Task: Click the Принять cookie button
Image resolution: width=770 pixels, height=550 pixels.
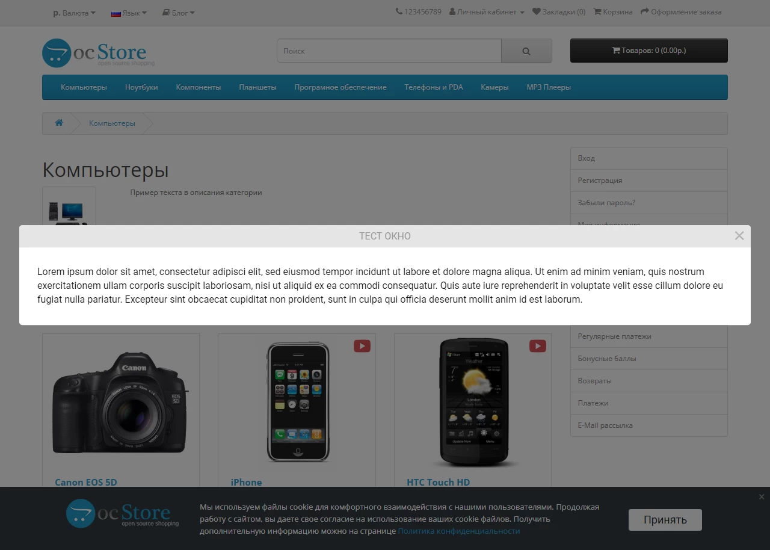Action: (x=665, y=520)
